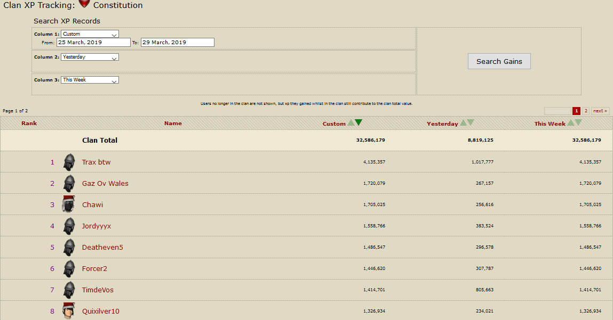Go to page 2 of results
The width and height of the screenshot is (613, 320).
click(x=586, y=111)
